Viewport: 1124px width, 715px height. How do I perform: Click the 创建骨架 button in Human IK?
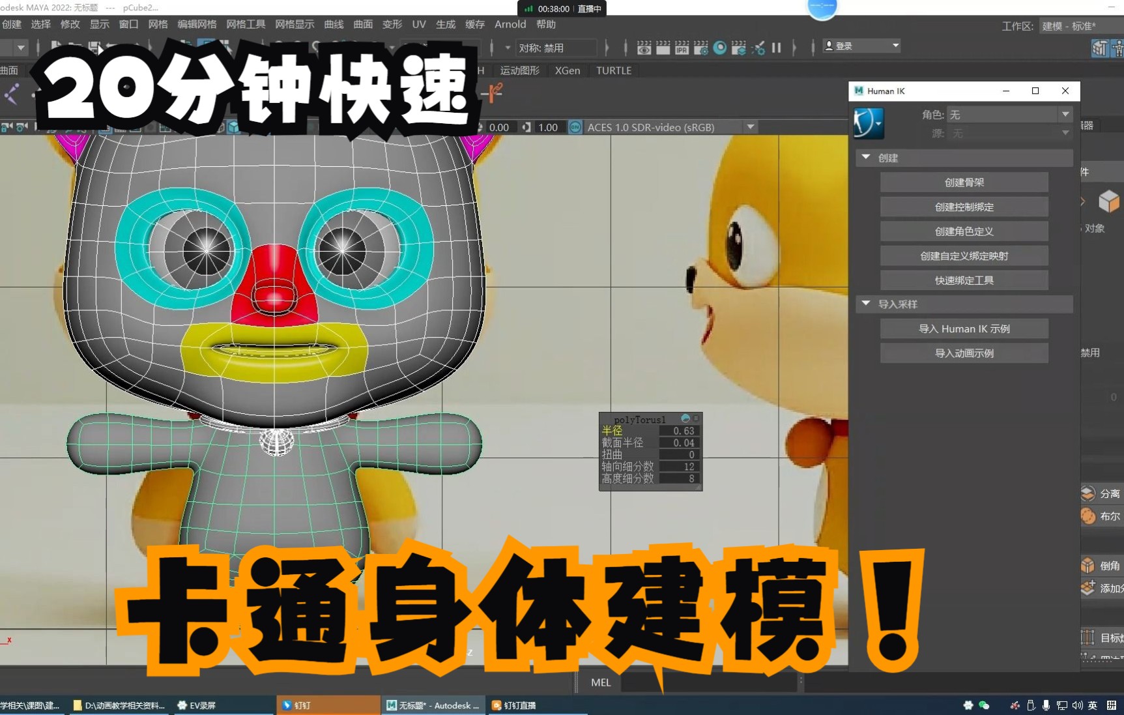coord(964,182)
